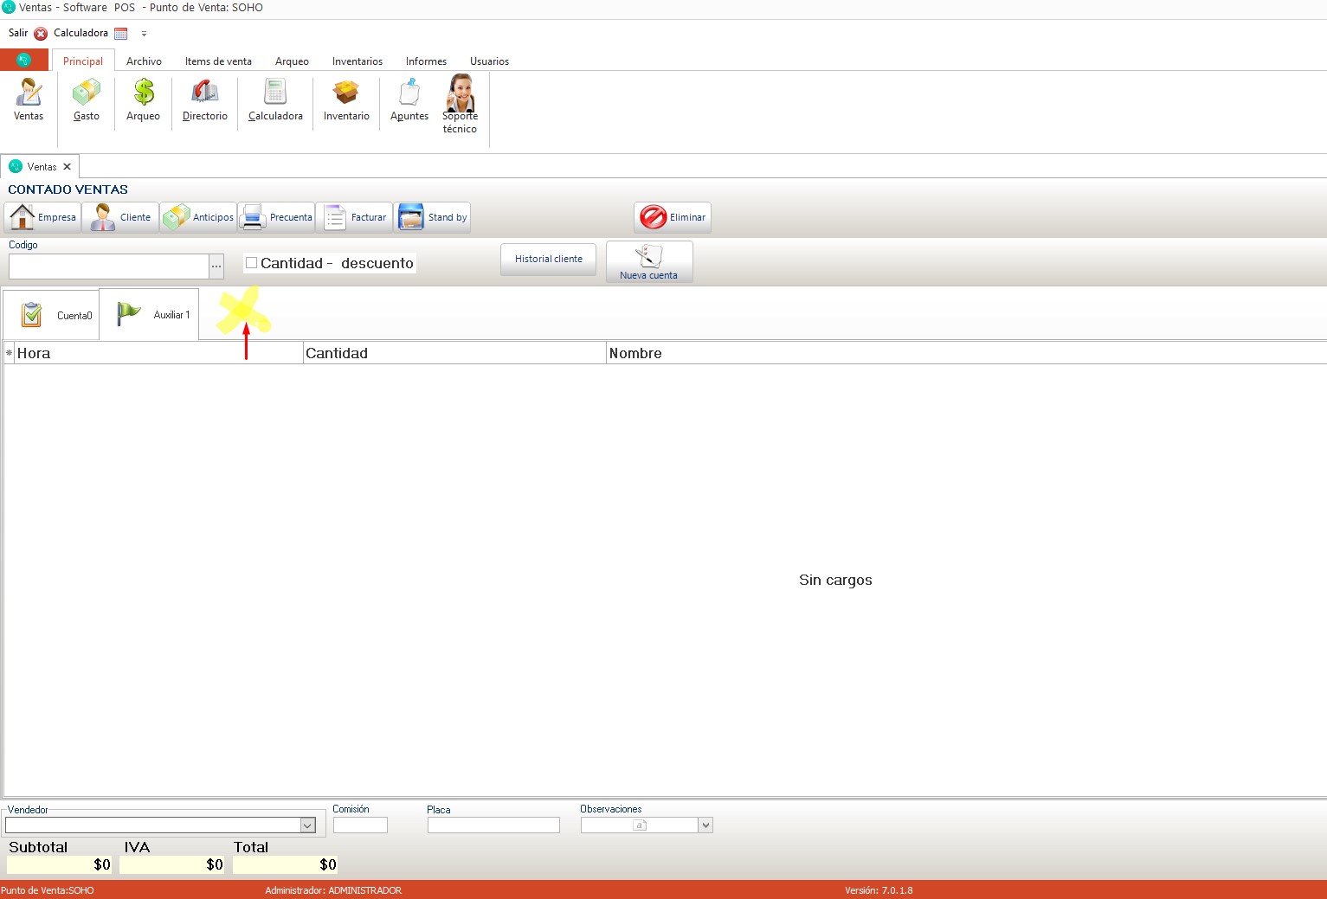Click the Codigo lookup ellipsis button

pos(216,266)
